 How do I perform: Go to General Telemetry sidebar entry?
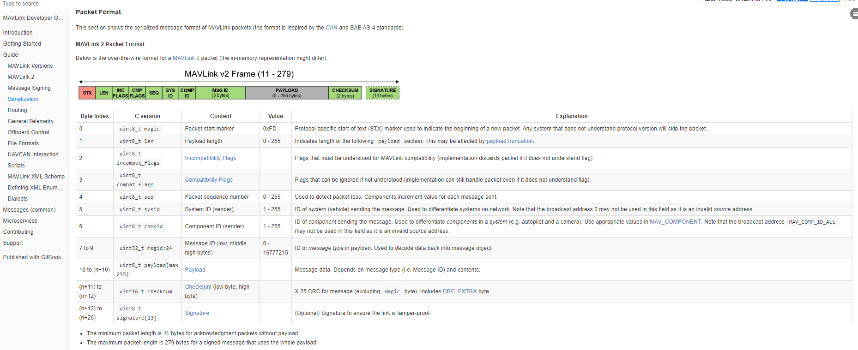pos(31,121)
